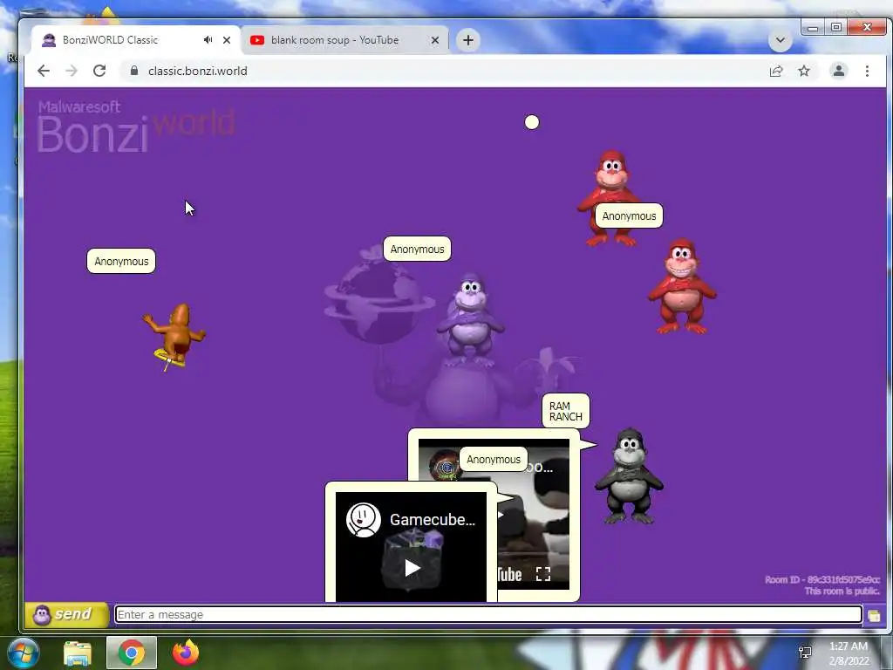Viewport: 893px width, 670px height.
Task: Click Anonymous tag above purple Bonzi
Action: point(417,249)
